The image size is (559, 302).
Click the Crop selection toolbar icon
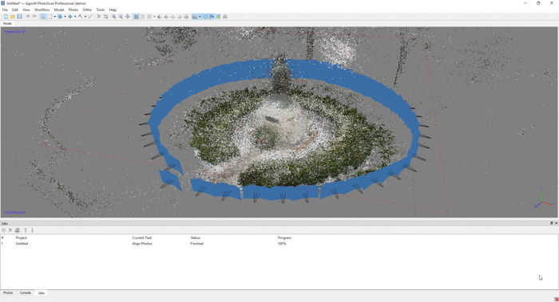(106, 17)
